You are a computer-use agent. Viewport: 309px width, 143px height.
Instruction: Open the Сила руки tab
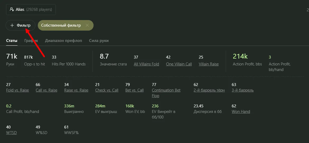click(99, 41)
